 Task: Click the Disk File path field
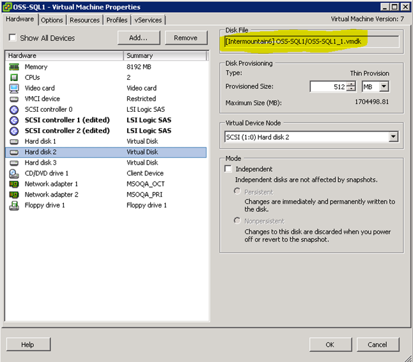[x=311, y=41]
